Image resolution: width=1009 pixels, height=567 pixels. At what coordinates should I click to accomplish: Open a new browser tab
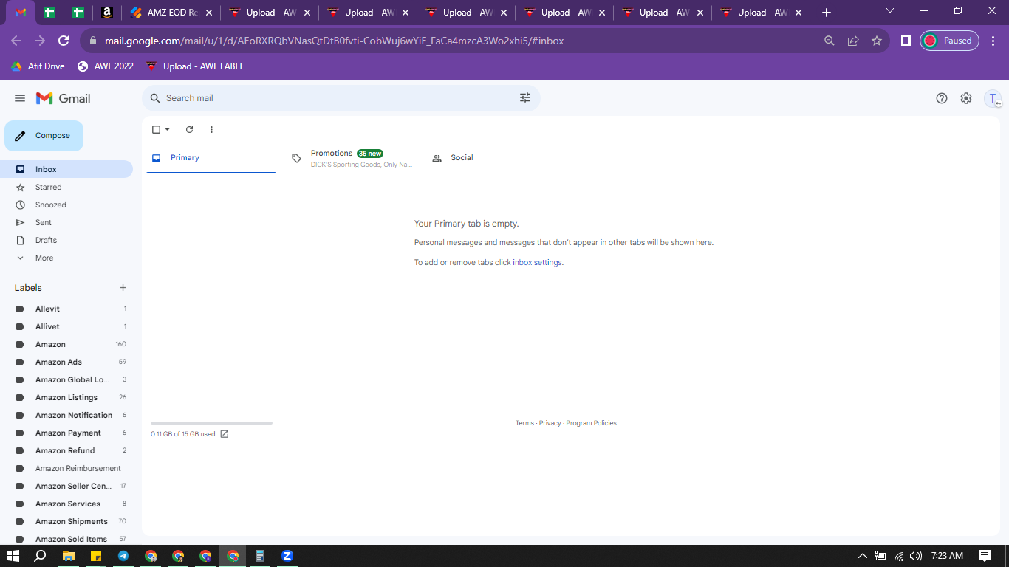click(827, 13)
